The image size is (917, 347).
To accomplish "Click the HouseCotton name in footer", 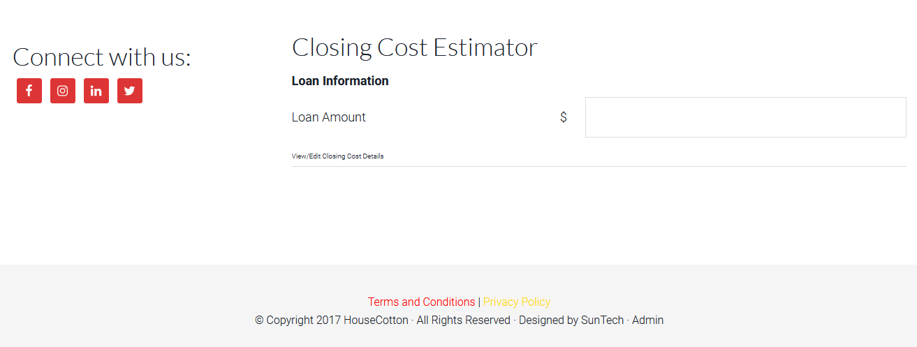I will (x=376, y=320).
